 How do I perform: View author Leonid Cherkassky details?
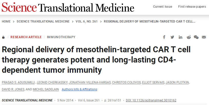click(53, 82)
